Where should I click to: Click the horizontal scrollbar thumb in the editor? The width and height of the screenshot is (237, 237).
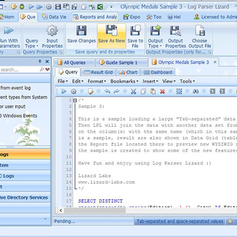[x=95, y=211]
